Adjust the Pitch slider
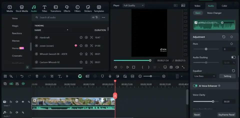 (206, 49)
